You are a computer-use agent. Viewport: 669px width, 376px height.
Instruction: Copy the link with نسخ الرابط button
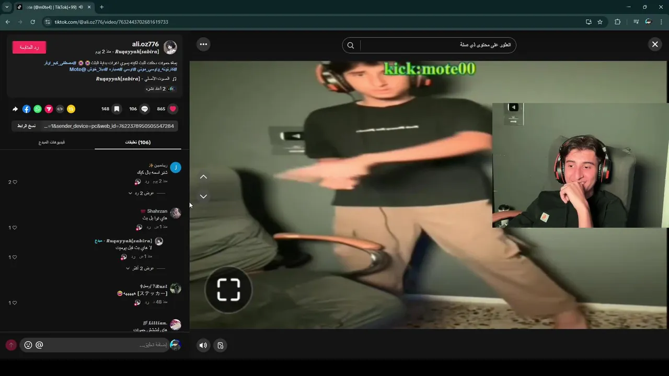(x=26, y=126)
